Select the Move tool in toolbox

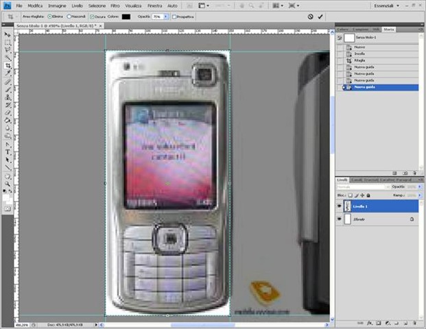click(8, 34)
